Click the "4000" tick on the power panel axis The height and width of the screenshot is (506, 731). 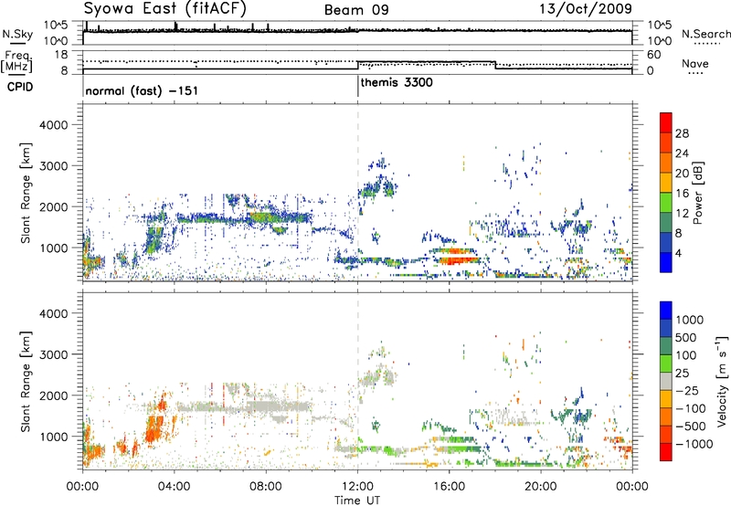click(53, 125)
